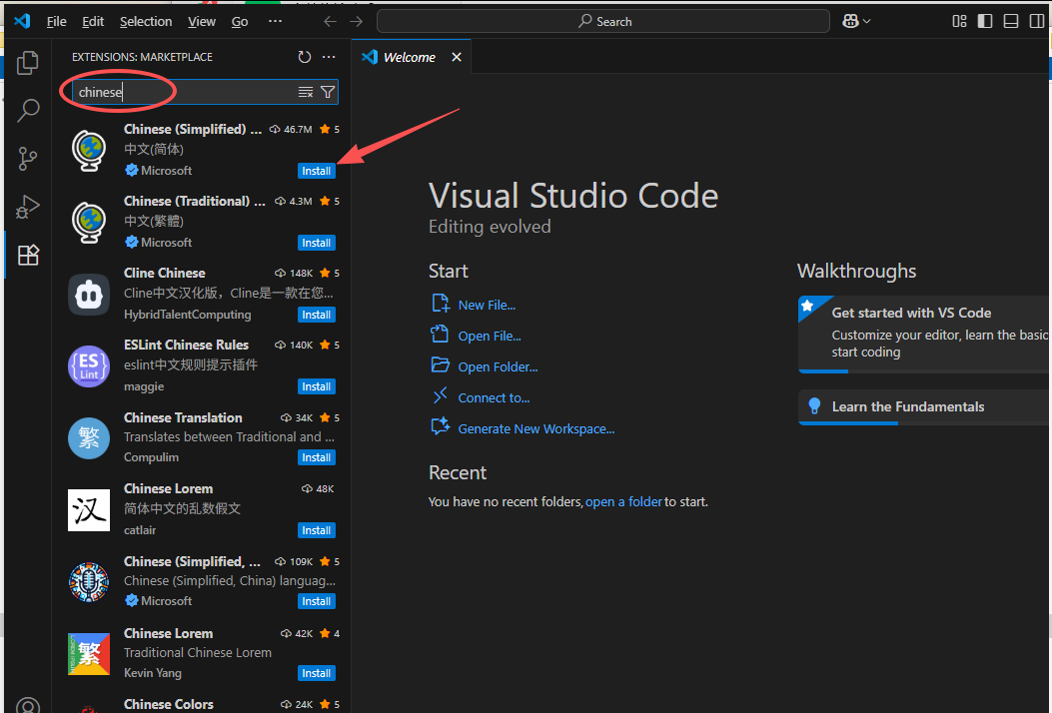Click the Extensions icon in activity bar
1052x713 pixels.
[28, 256]
